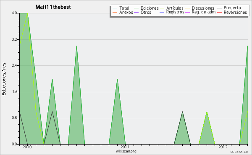Select the Discusiones legend entry
Viewport: 252px width, 155px height.
(203, 8)
